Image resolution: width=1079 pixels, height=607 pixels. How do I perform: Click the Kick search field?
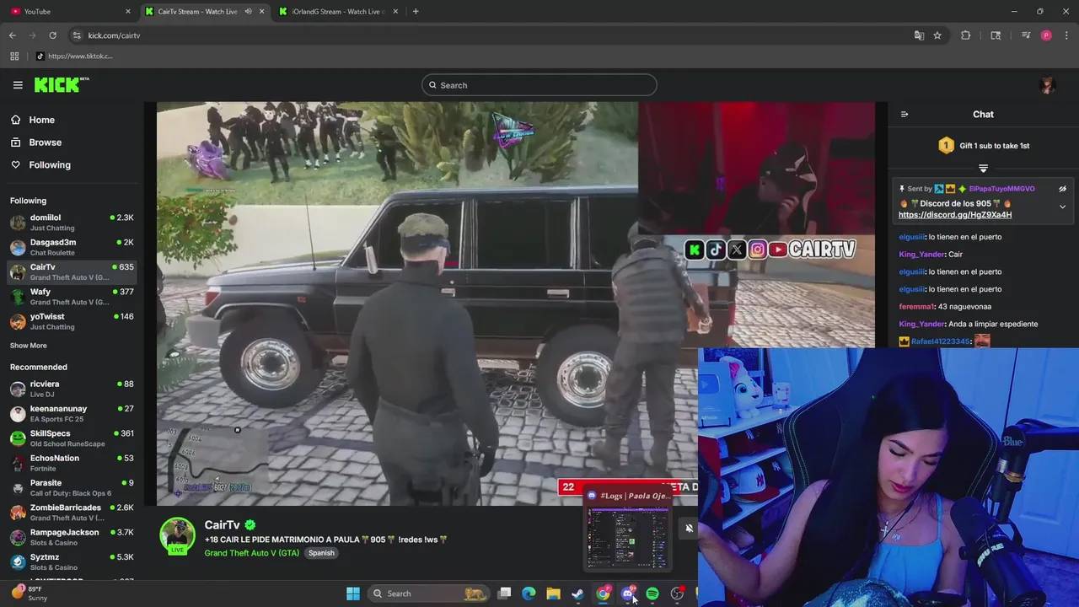click(539, 85)
